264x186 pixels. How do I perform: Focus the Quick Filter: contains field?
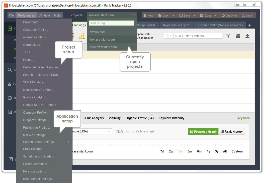198,36
